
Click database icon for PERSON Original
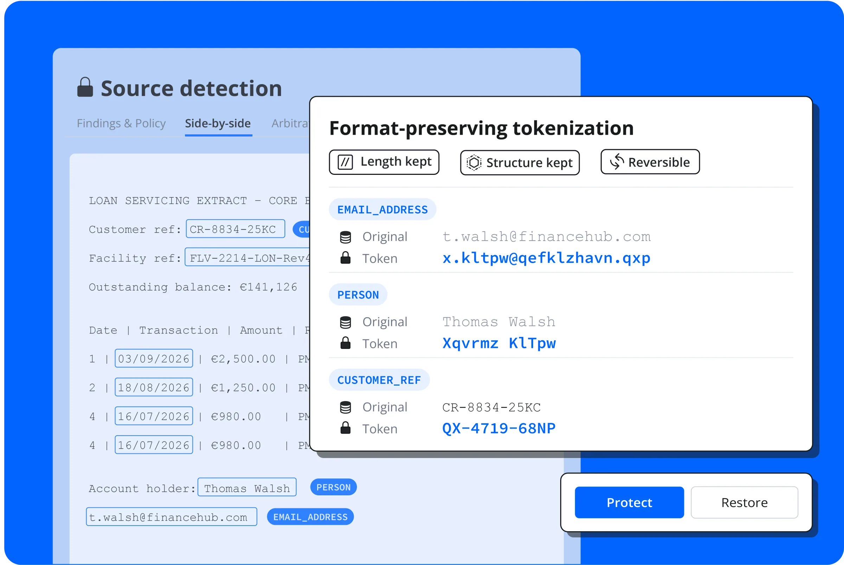[x=345, y=322]
